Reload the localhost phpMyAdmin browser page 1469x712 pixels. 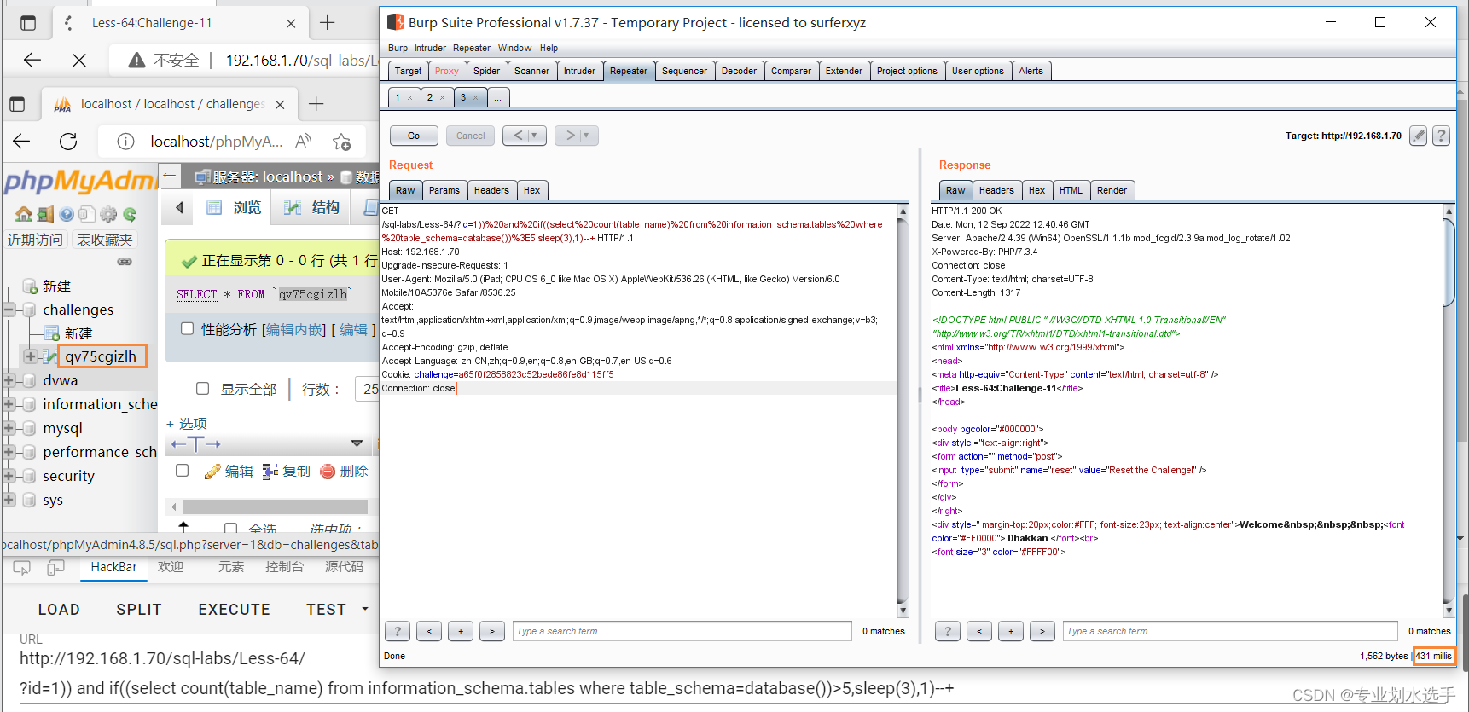[68, 142]
